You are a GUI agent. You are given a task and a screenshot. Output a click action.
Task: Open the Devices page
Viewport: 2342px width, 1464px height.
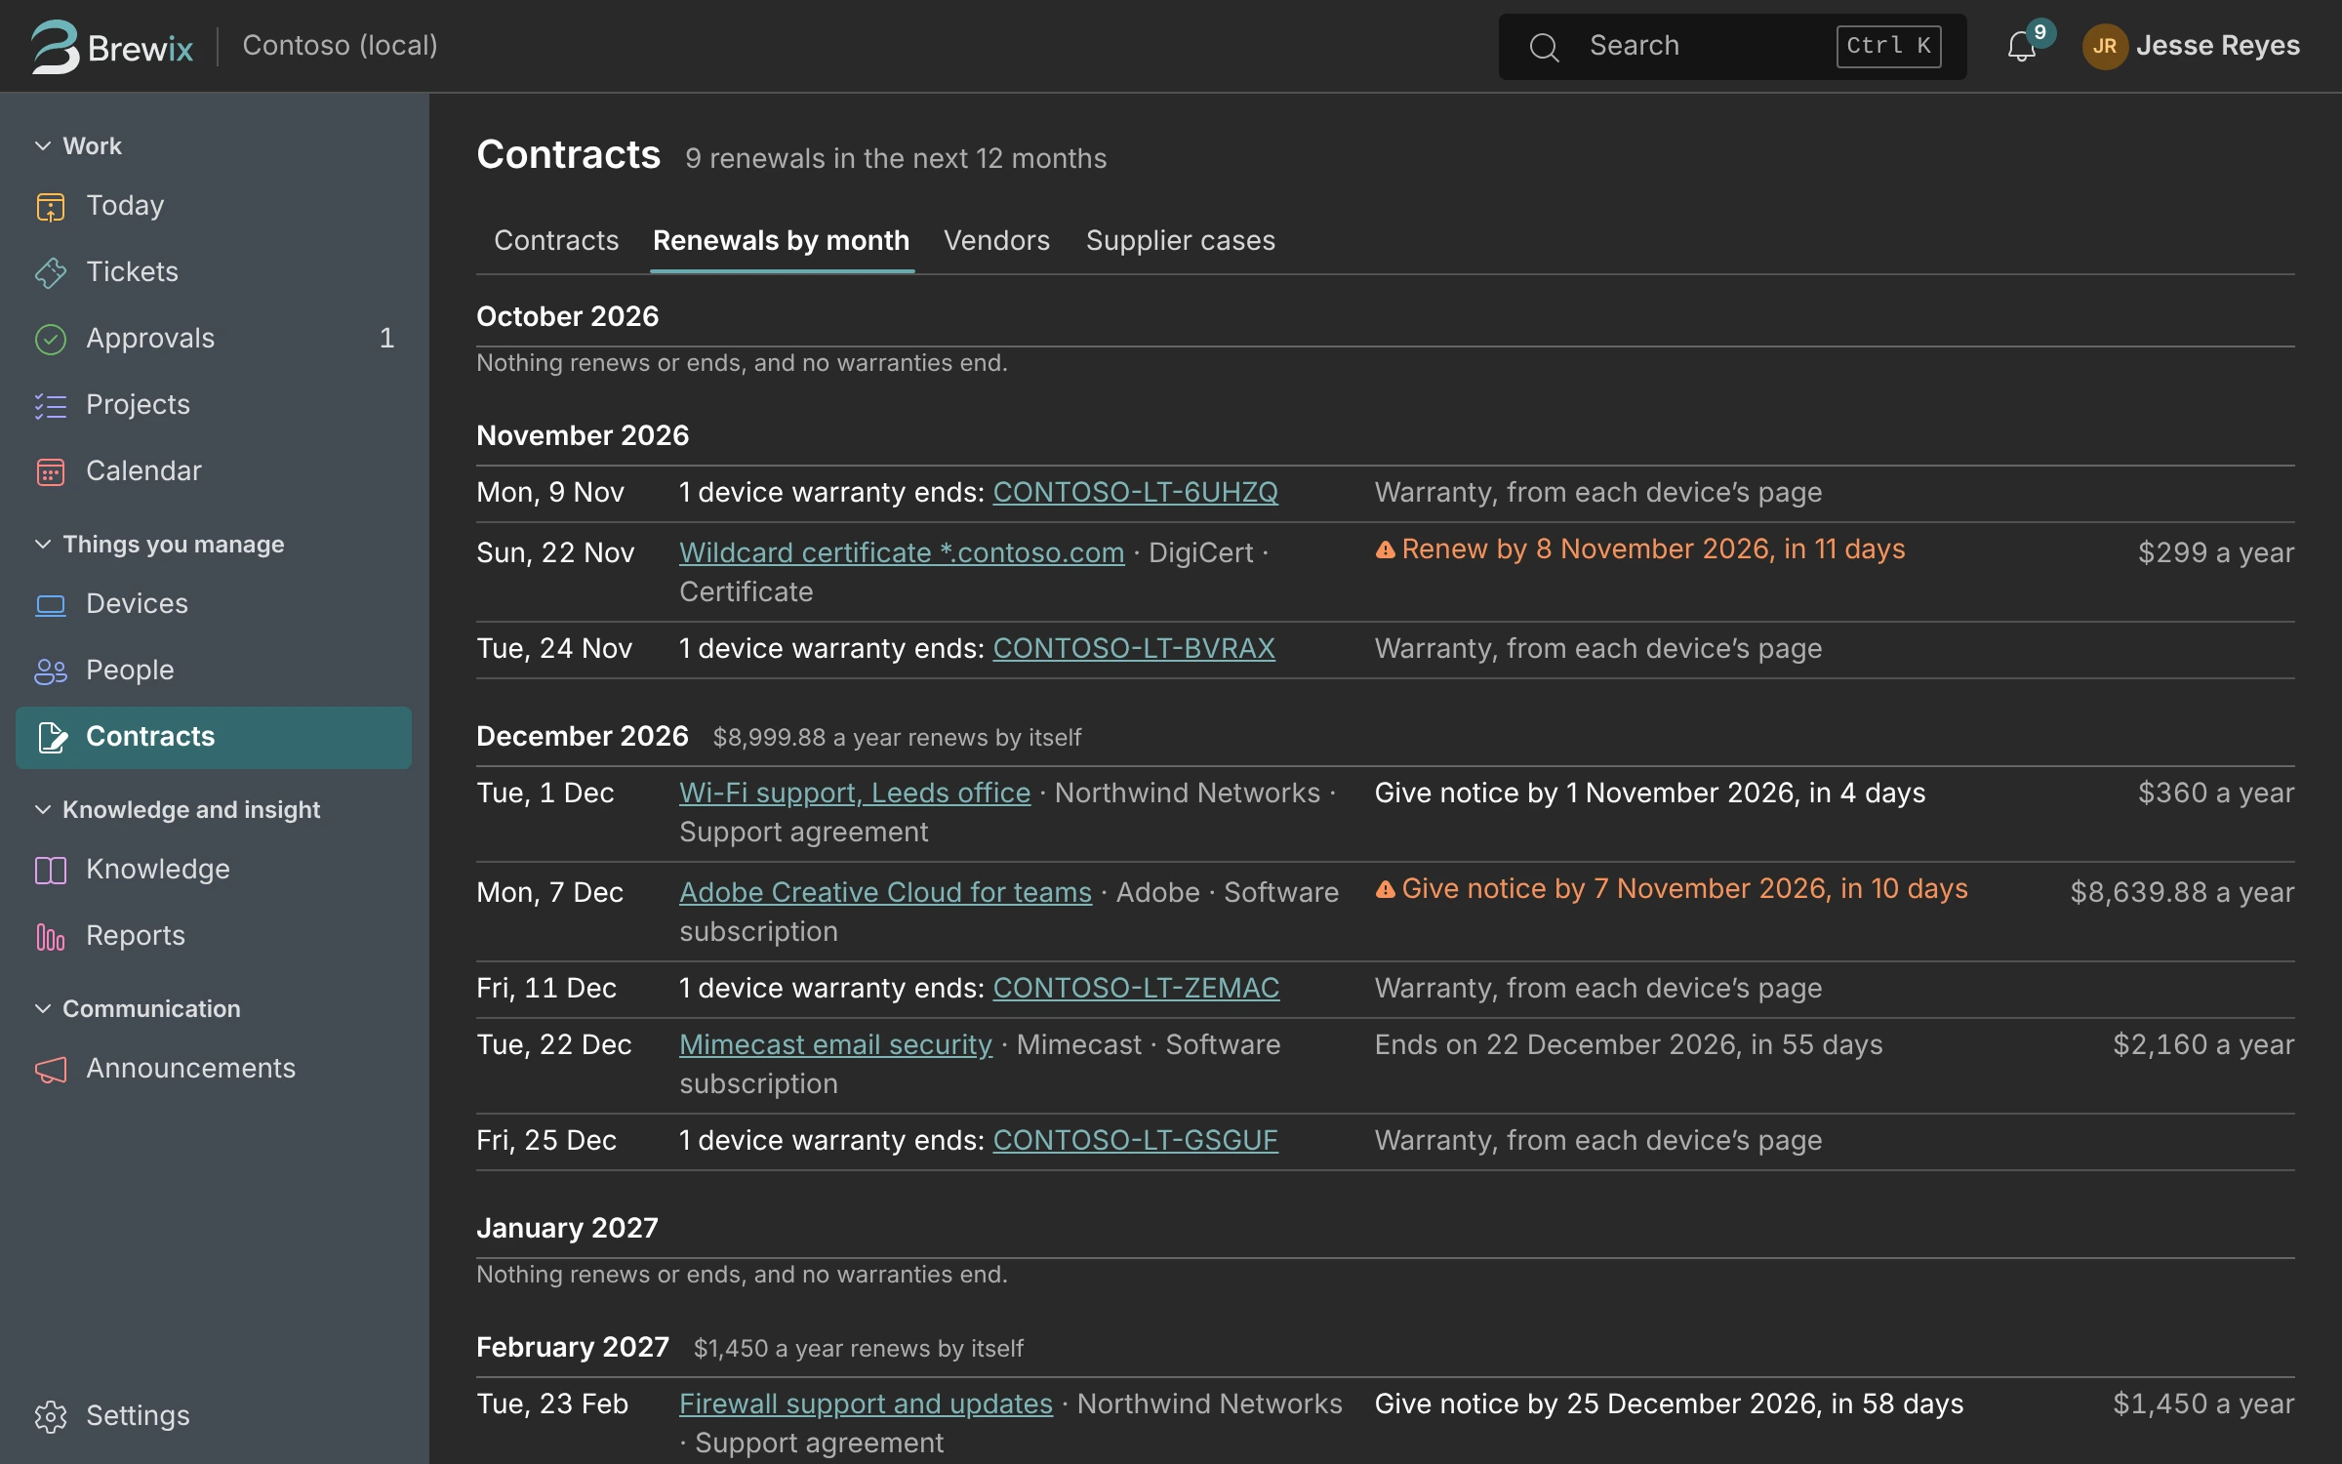click(x=214, y=604)
